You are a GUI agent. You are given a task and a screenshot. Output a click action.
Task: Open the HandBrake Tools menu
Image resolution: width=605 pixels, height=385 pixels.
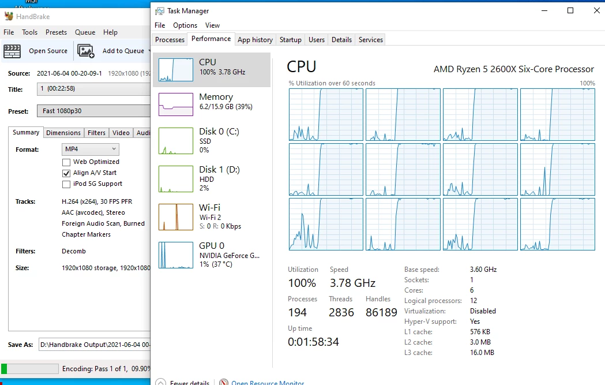(x=30, y=32)
